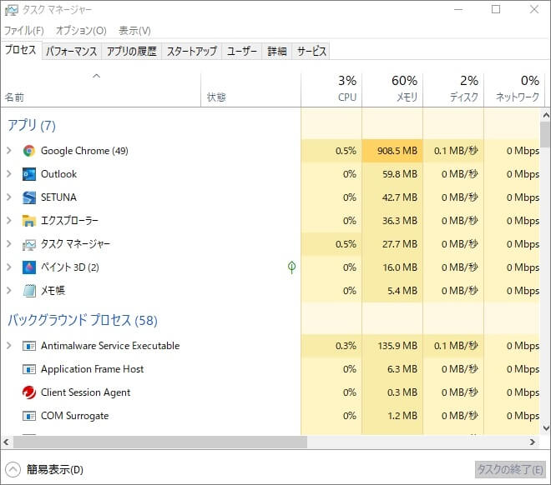Click the タスクの終了(E) button
This screenshot has width=551, height=485.
510,469
